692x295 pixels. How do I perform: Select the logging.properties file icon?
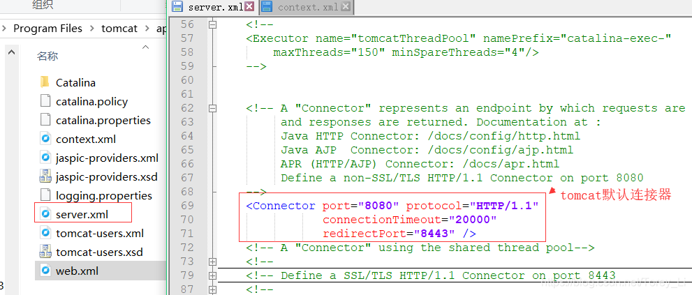pyautogui.click(x=45, y=195)
